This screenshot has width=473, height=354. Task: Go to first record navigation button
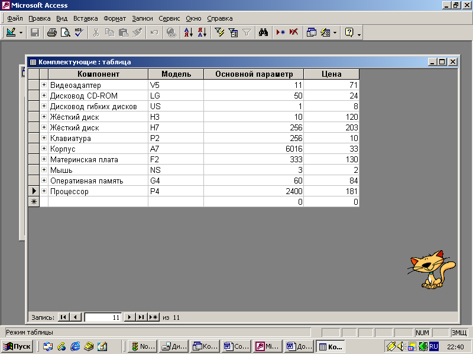(x=63, y=317)
